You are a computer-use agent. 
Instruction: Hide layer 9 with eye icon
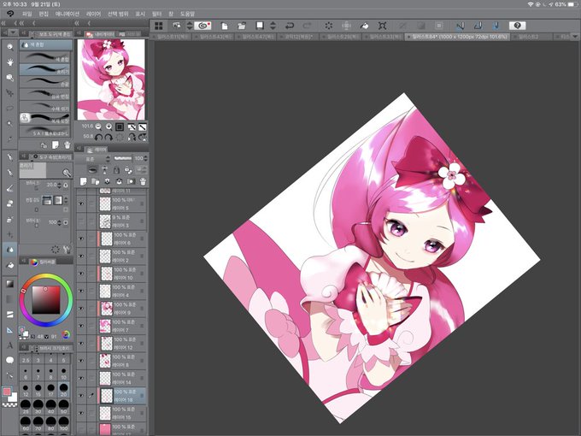click(x=81, y=309)
